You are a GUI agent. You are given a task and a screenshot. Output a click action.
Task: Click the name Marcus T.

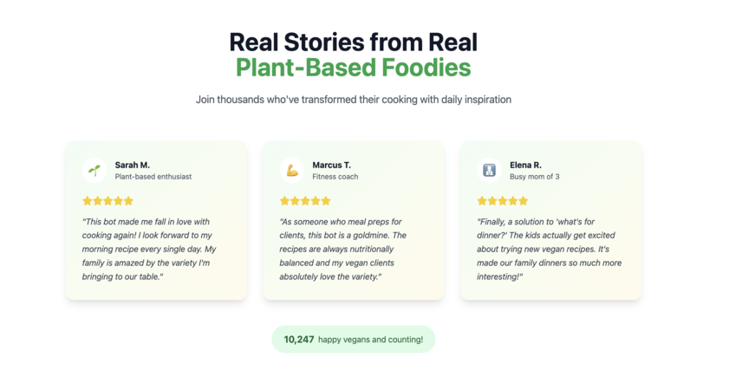pyautogui.click(x=331, y=166)
